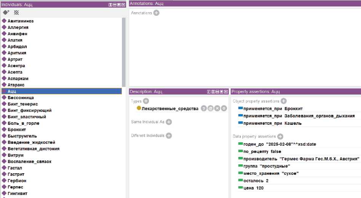Split Description panel horizontally icon

click(217, 92)
